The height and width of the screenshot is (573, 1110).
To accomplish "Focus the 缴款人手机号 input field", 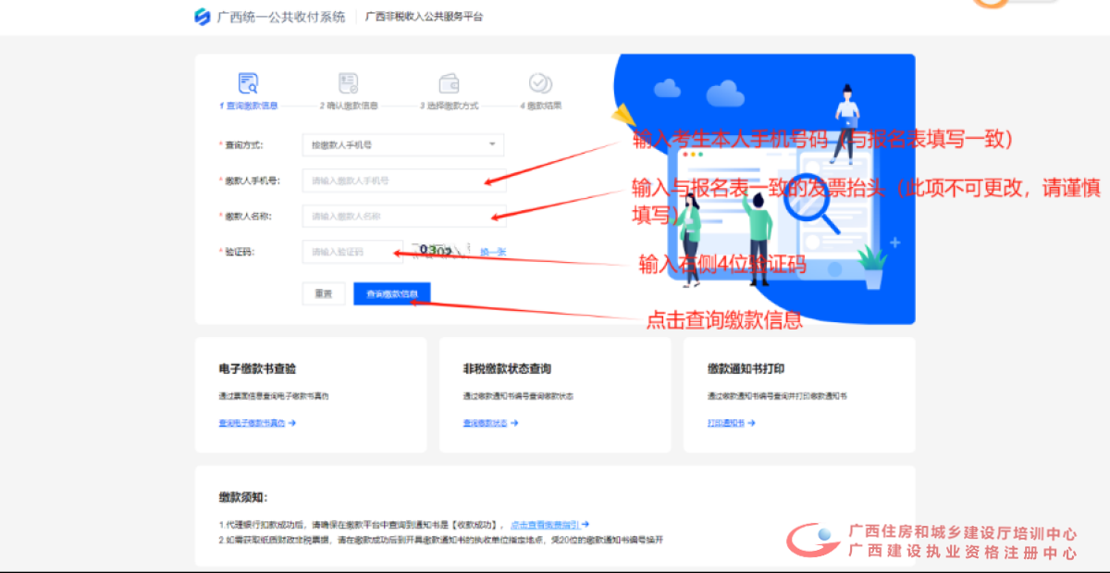I will tap(403, 181).
